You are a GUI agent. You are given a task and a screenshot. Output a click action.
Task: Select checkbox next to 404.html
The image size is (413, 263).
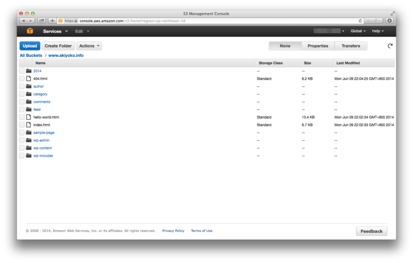[x=22, y=78]
